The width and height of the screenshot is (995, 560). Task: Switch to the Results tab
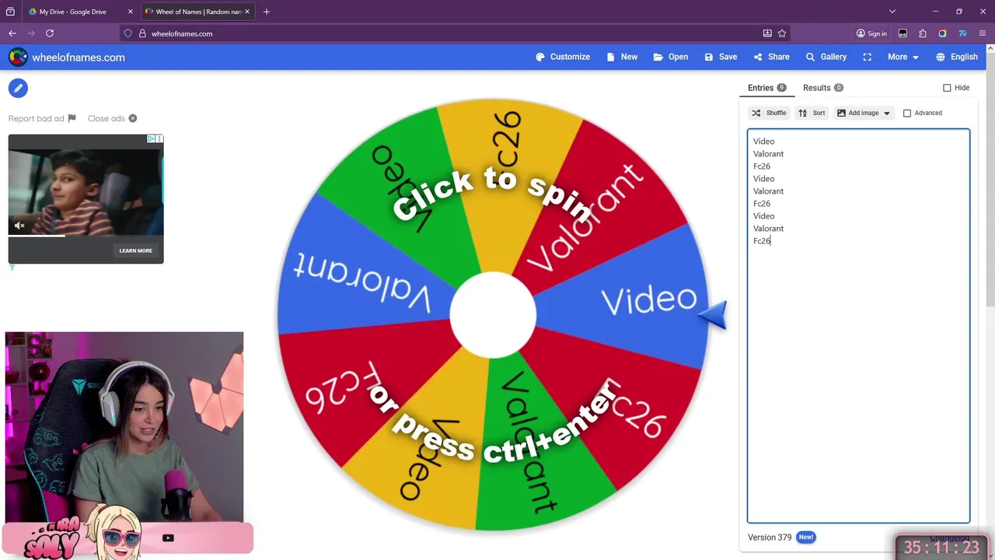pyautogui.click(x=823, y=88)
